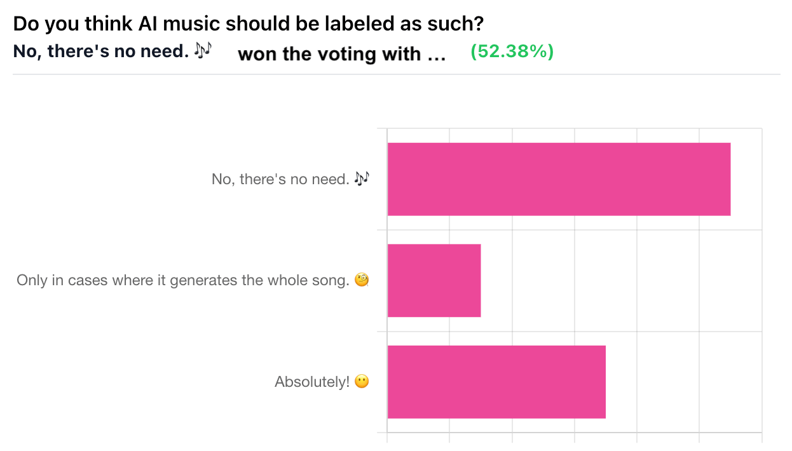792x451 pixels.
Task: Click the "Absolutely!" chart axis label
Action: pyautogui.click(x=312, y=382)
